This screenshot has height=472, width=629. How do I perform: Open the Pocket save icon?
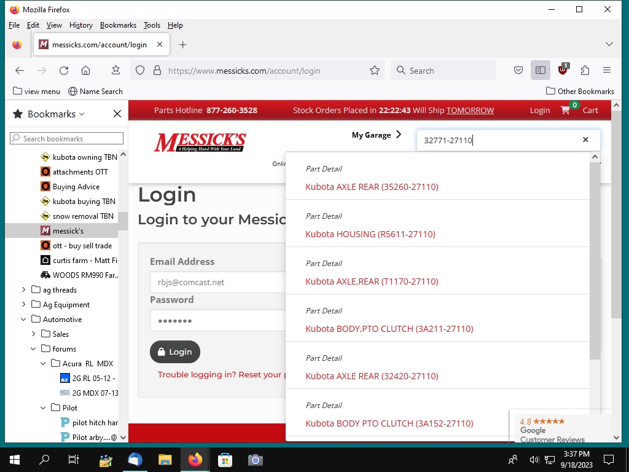518,71
